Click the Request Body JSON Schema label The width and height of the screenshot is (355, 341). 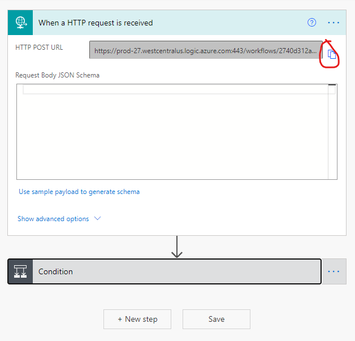[x=57, y=75]
